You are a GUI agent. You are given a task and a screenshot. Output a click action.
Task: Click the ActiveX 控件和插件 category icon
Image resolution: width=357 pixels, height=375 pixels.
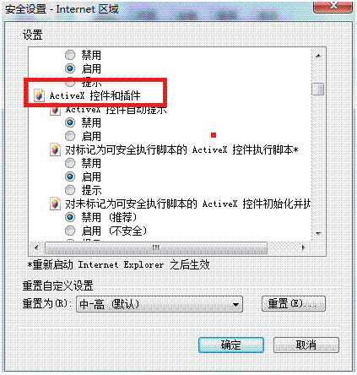[x=39, y=95]
